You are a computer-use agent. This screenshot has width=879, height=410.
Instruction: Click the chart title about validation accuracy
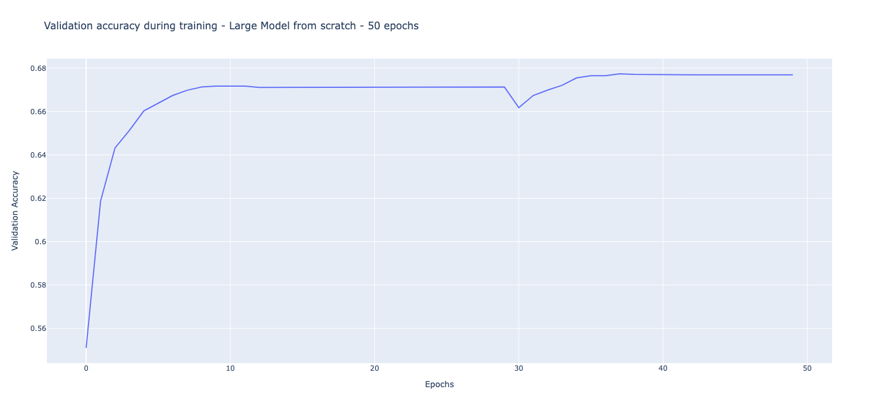(x=231, y=26)
